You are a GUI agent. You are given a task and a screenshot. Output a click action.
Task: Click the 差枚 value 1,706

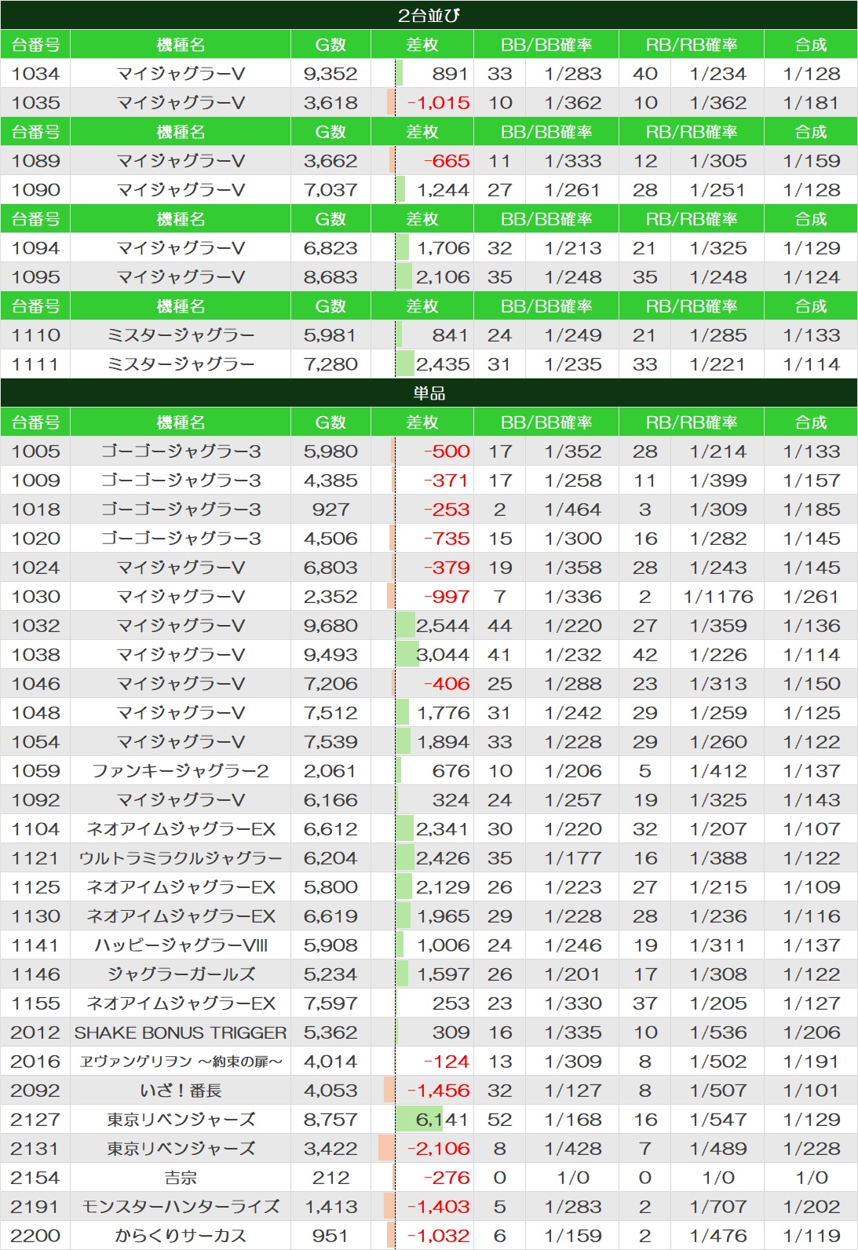click(444, 248)
